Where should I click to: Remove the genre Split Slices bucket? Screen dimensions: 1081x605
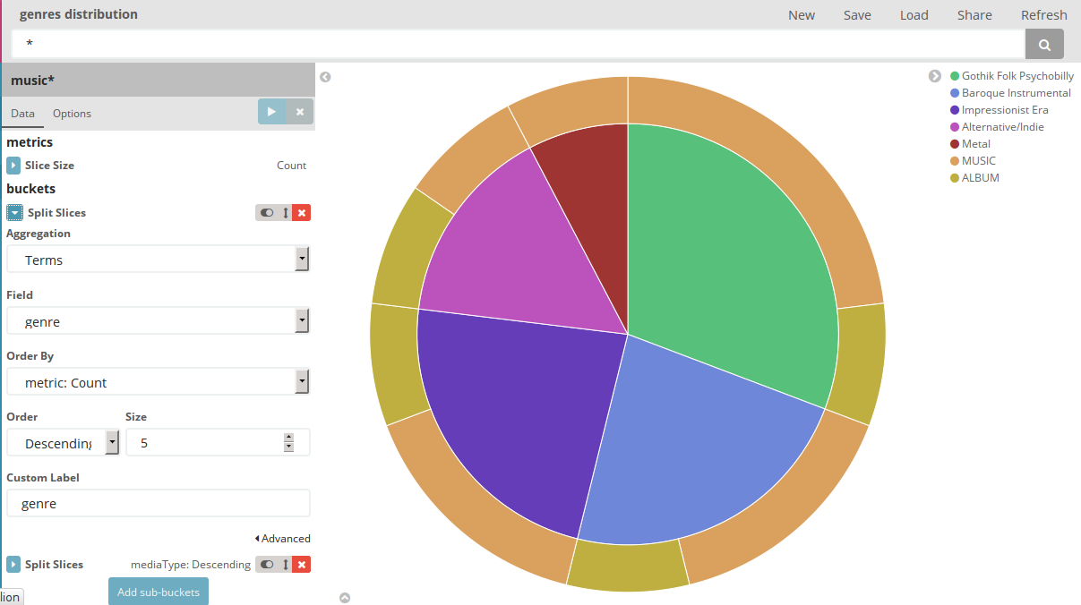pyautogui.click(x=302, y=213)
